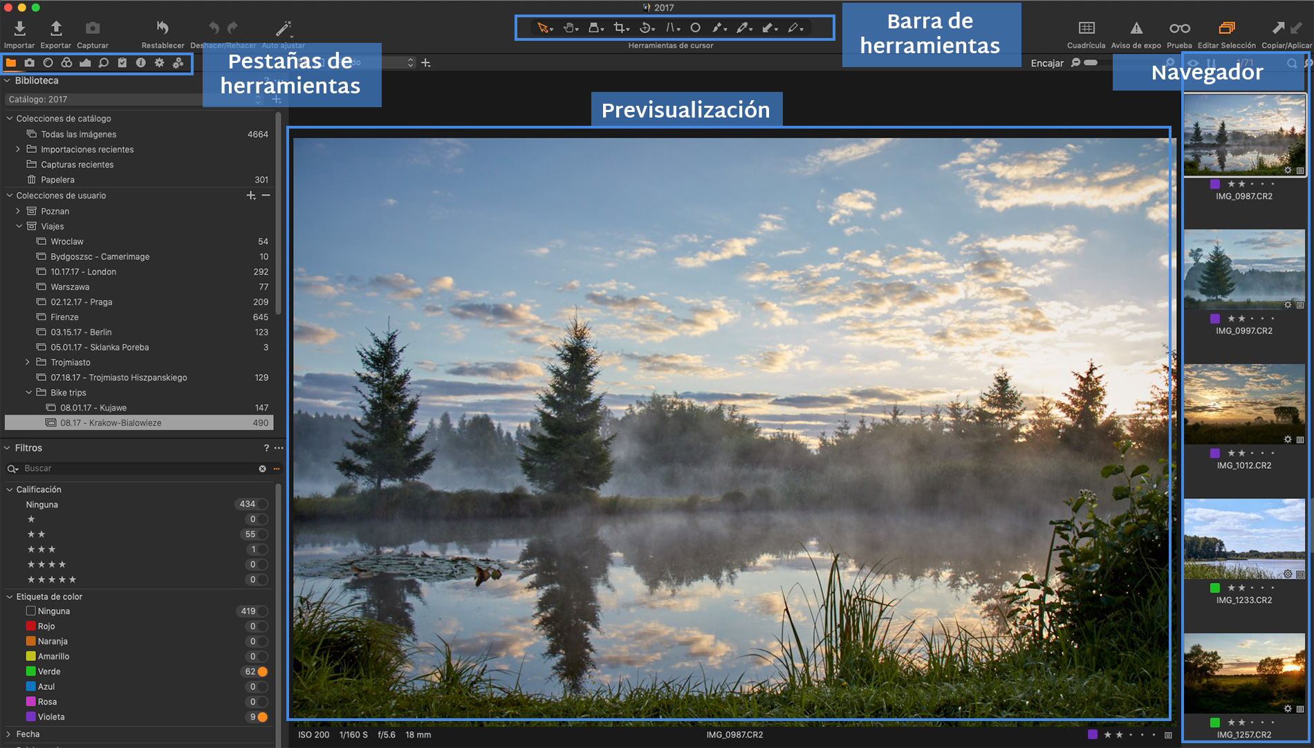This screenshot has width=1314, height=748.
Task: Toggle Editar Selección mode
Action: click(1227, 28)
